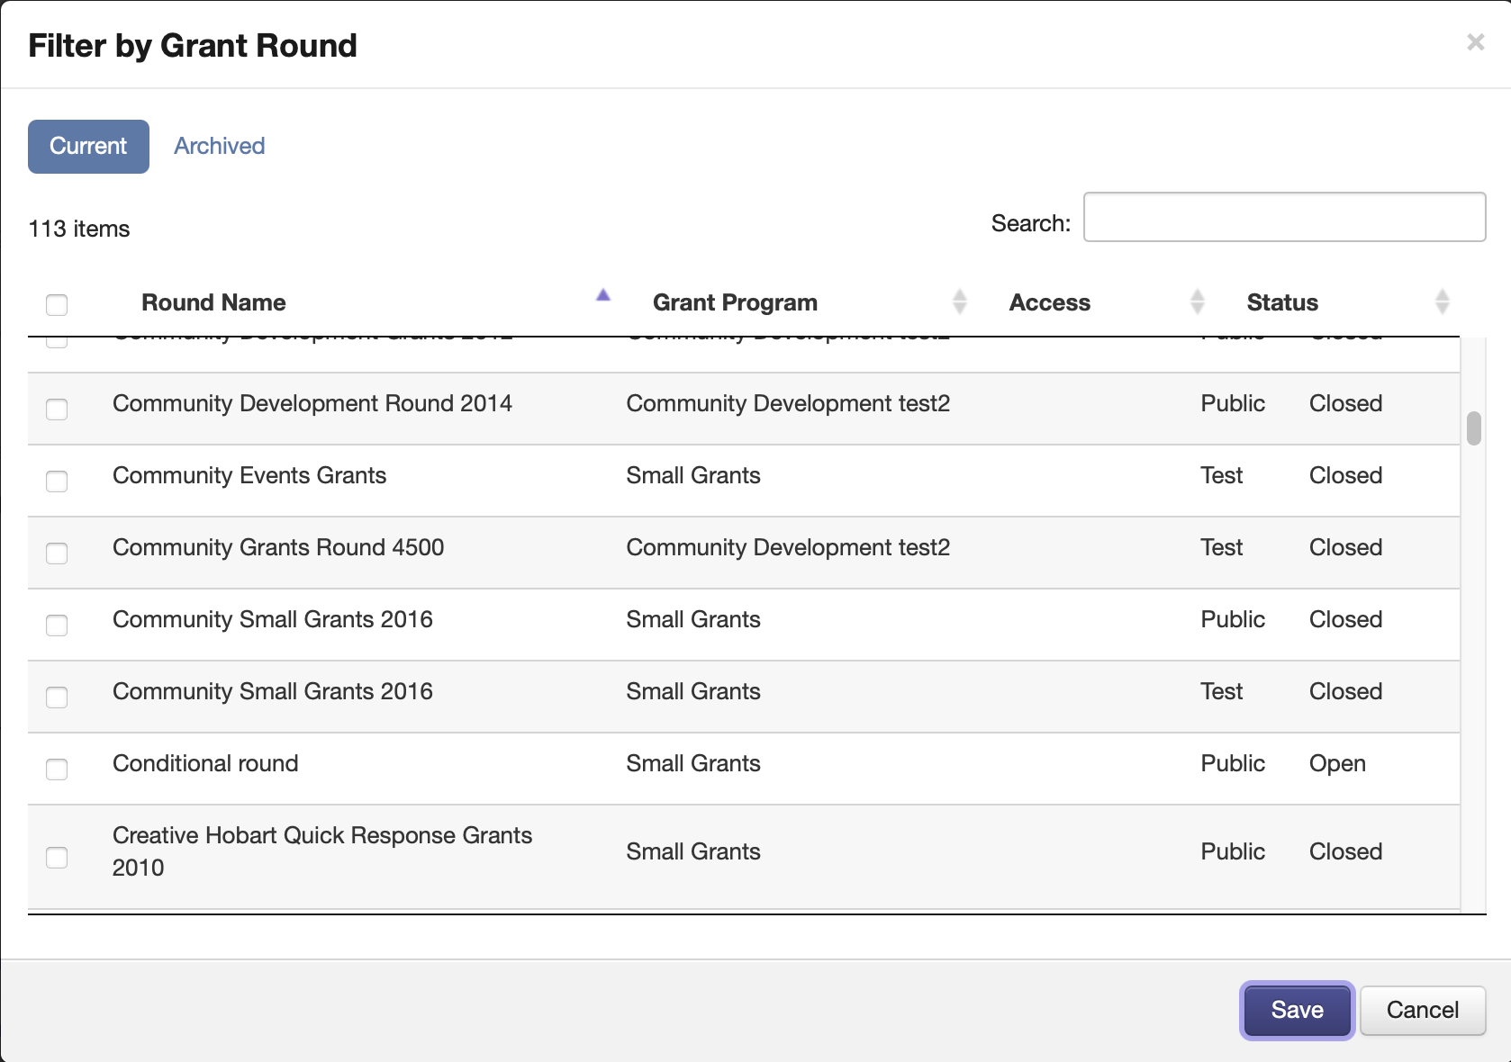Click into the Search input field
This screenshot has height=1062, width=1511.
coord(1284,217)
